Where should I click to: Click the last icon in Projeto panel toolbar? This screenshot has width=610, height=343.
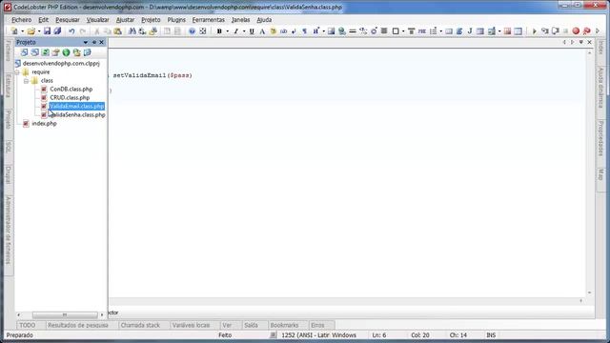87,52
